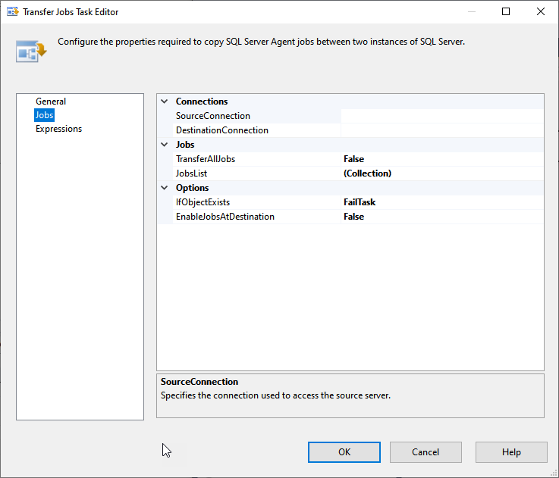Select the Jobs page in sidebar

44,115
